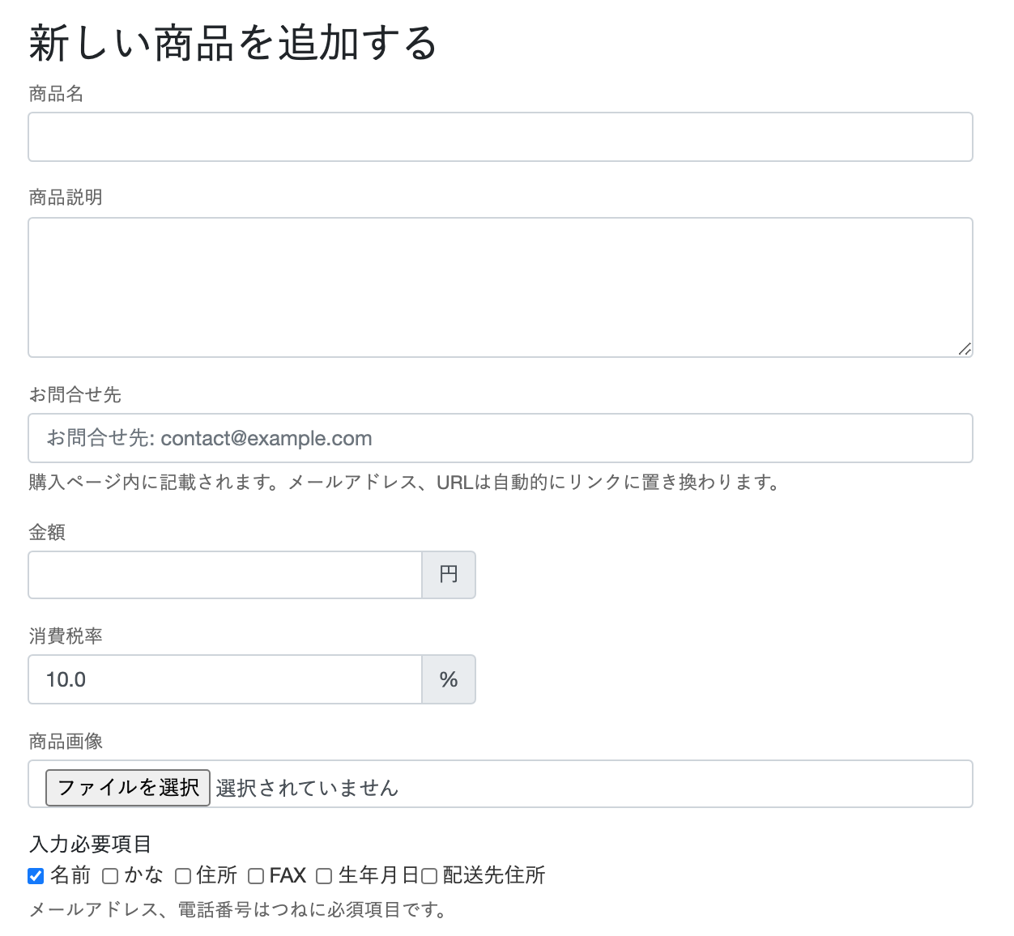Click the 入力必要項目 heading label
This screenshot has height=936, width=1014.
pos(90,844)
